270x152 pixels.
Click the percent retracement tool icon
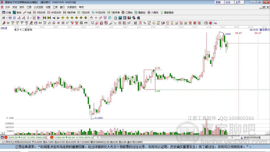pyautogui.click(x=145, y=23)
